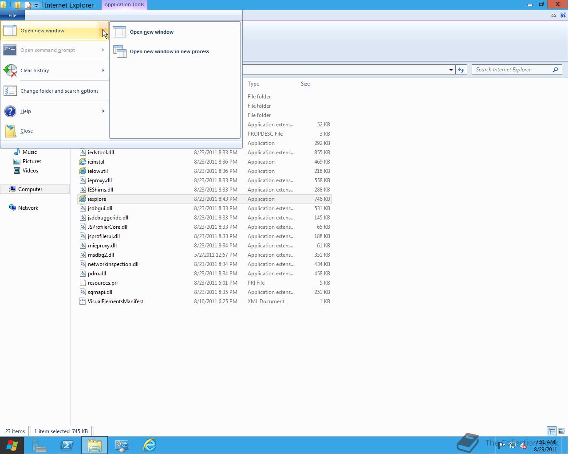568x454 pixels.
Task: Click the new folder icon in title bar
Action: tap(18, 5)
